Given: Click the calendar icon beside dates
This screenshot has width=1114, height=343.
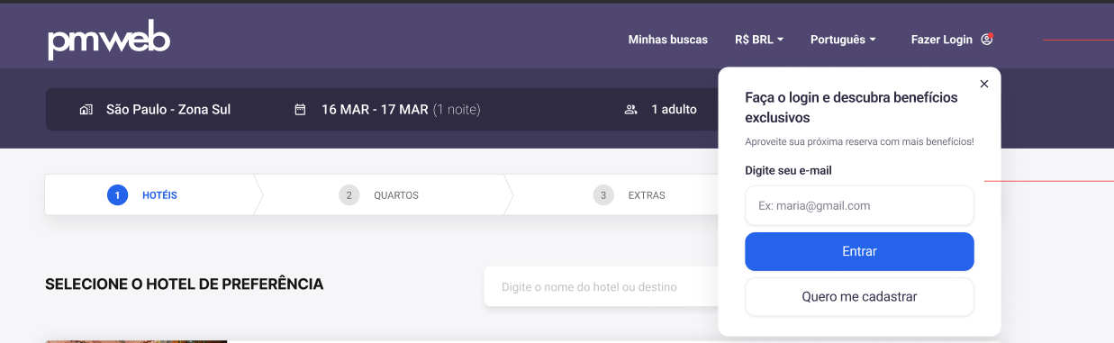Looking at the screenshot, I should (x=301, y=110).
